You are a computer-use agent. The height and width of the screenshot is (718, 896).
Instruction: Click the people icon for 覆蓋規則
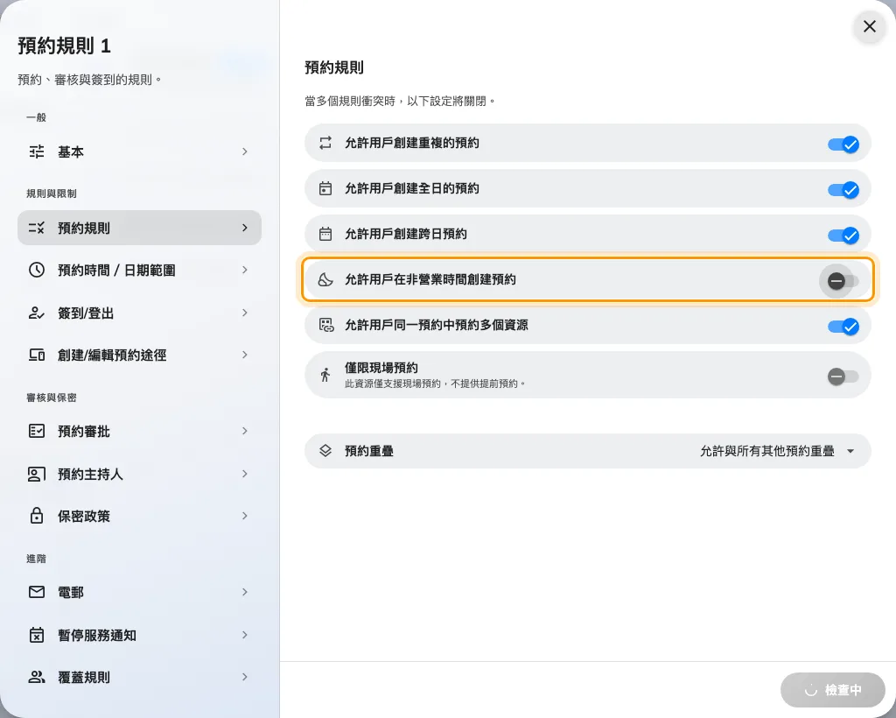coord(37,677)
